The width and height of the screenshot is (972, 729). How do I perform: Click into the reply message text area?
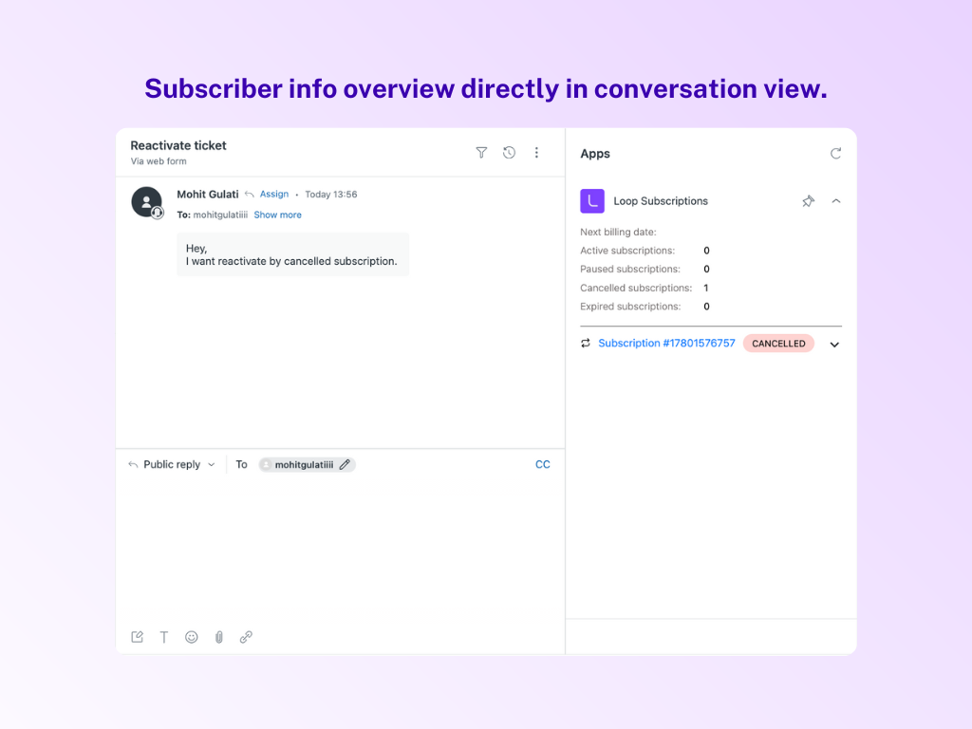(x=340, y=551)
